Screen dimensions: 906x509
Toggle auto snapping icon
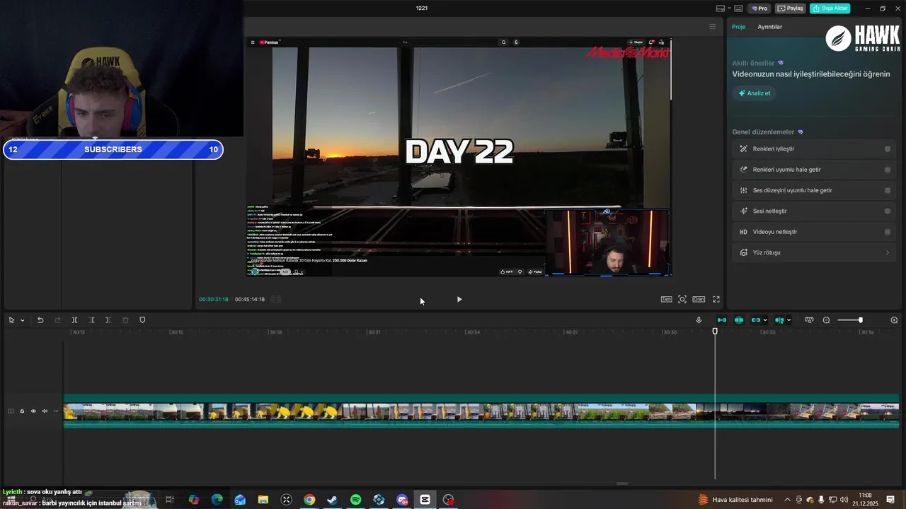[x=739, y=320]
